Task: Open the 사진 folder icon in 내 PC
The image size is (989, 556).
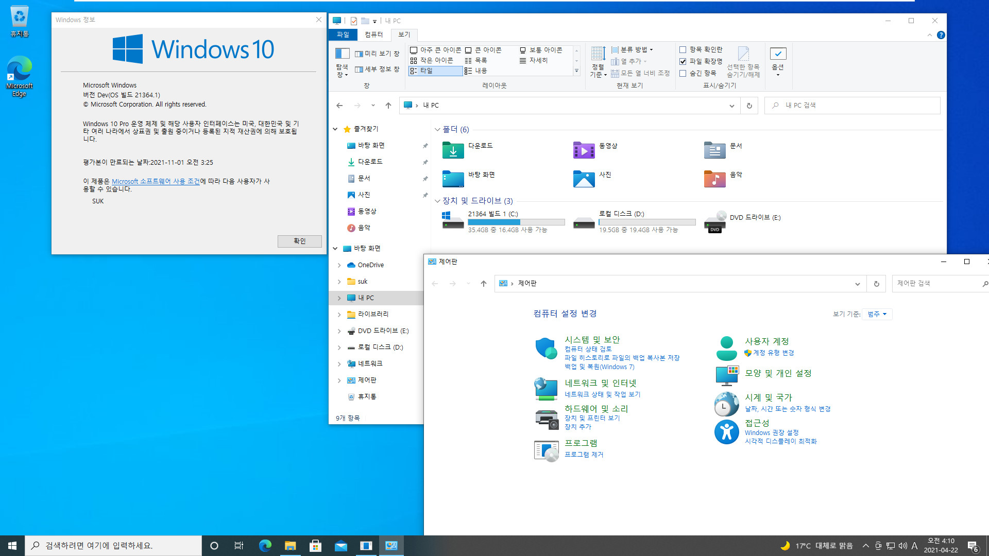Action: pos(584,179)
